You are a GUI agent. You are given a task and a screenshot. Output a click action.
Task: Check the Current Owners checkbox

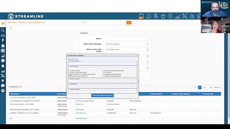69,71
